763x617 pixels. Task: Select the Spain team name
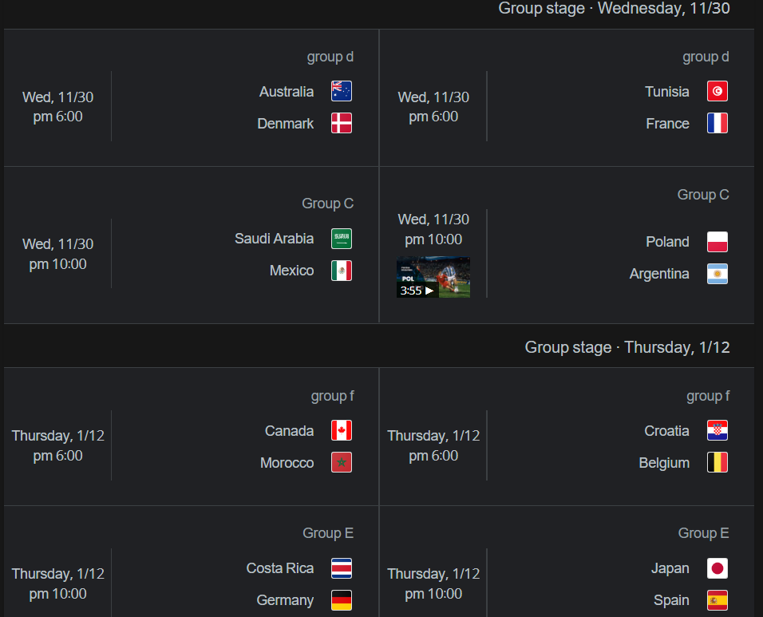(x=671, y=600)
